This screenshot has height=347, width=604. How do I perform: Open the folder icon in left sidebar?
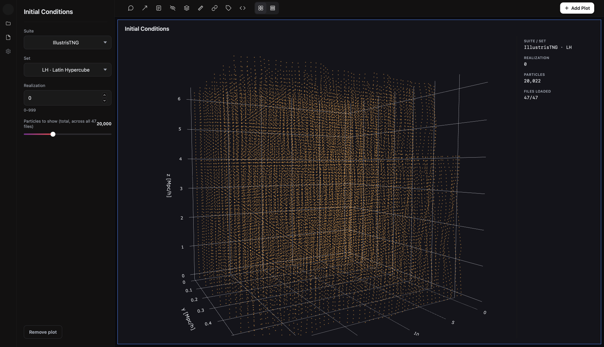pos(8,23)
